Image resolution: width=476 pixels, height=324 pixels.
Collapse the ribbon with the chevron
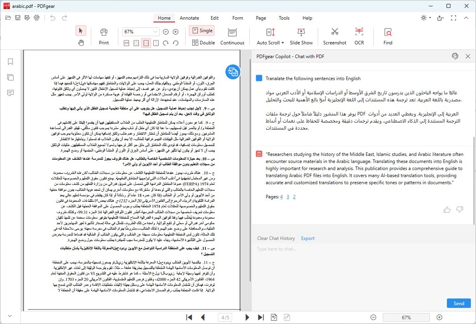[466, 18]
